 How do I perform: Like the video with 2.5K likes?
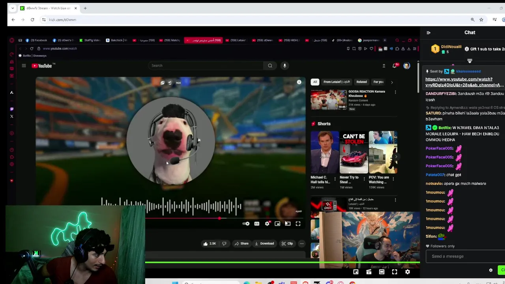pos(209,243)
